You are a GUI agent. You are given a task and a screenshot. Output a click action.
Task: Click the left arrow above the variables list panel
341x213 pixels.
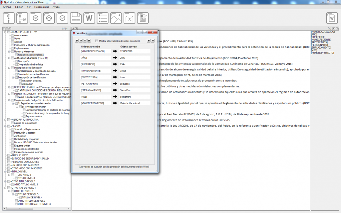tap(334, 29)
